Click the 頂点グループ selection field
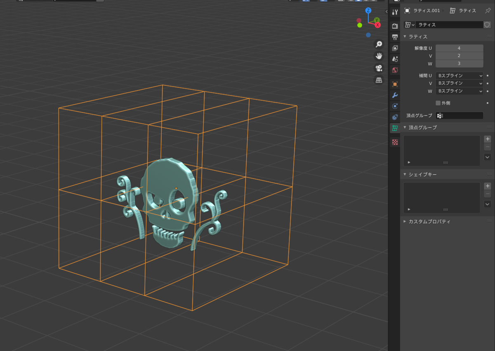This screenshot has width=495, height=351. 459,116
